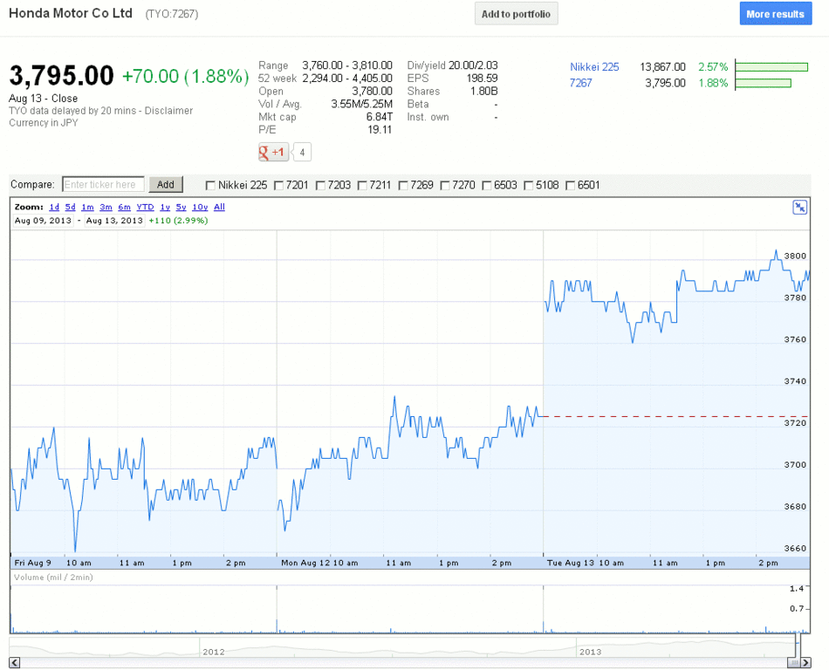Click the left scroll arrow of the timeline
This screenshot has height=670, width=829.
point(14,663)
